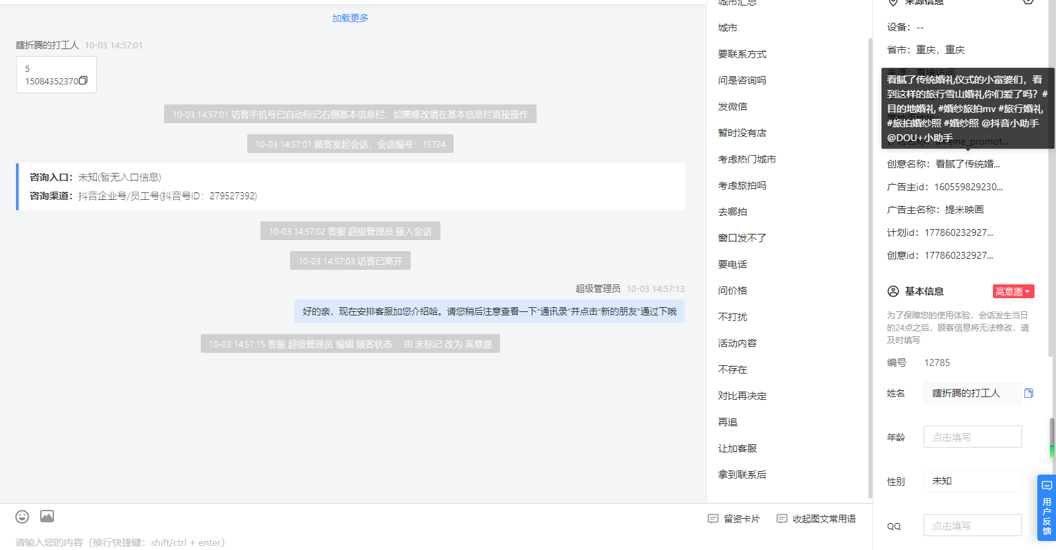Click the 广告主名称 value 提米映画

tap(965, 210)
